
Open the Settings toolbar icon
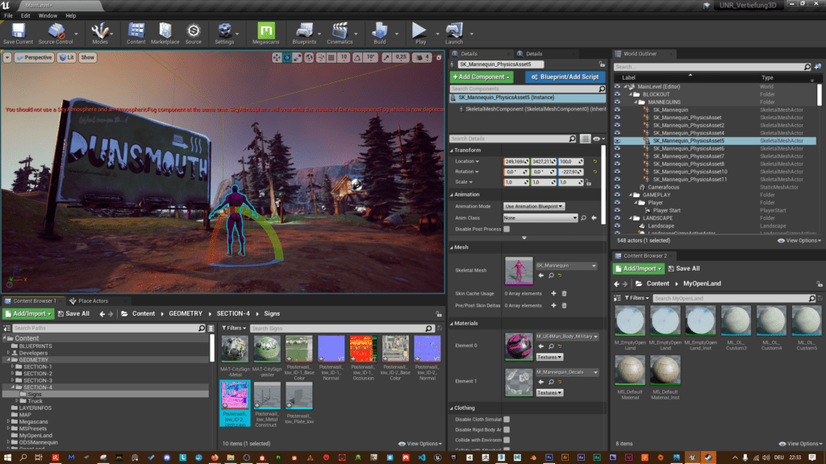pos(224,34)
